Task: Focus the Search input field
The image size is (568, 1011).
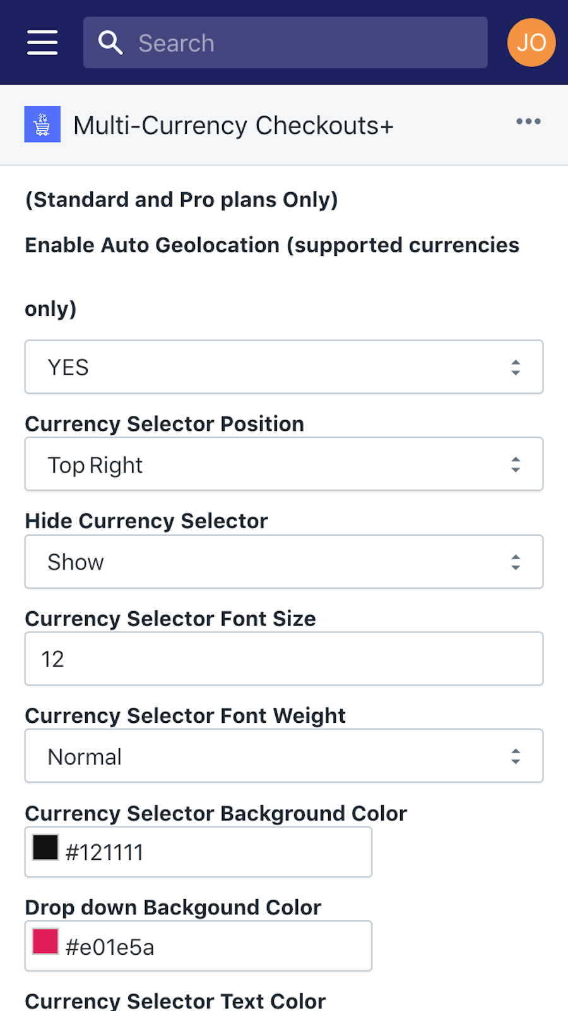Action: 303,43
